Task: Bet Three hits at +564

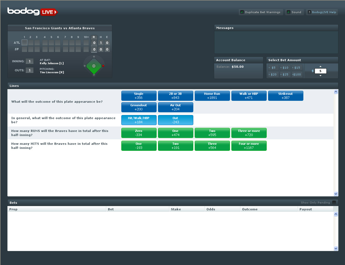Action: click(x=212, y=146)
